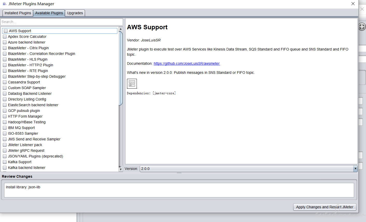The image size is (366, 222).
Task: Check the Custom SOAP Sampler checkbox
Action: (5, 88)
